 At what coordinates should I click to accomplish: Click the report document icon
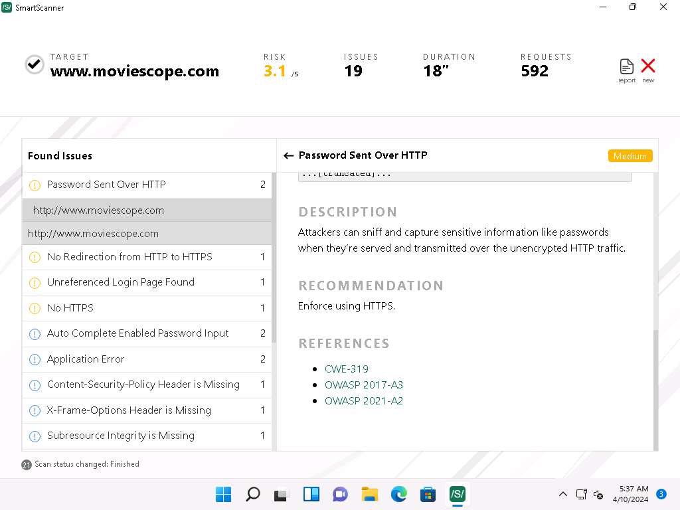click(626, 67)
